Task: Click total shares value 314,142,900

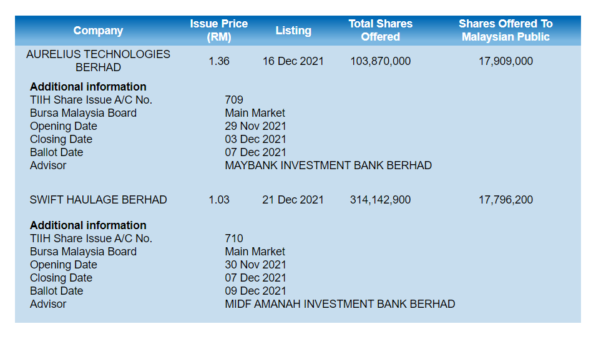Action: (x=380, y=200)
